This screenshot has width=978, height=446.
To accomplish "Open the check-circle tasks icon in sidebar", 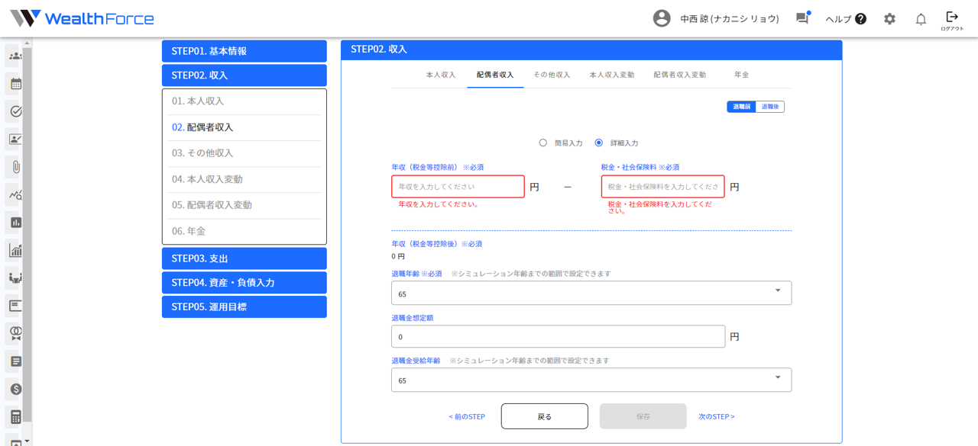I will [15, 111].
